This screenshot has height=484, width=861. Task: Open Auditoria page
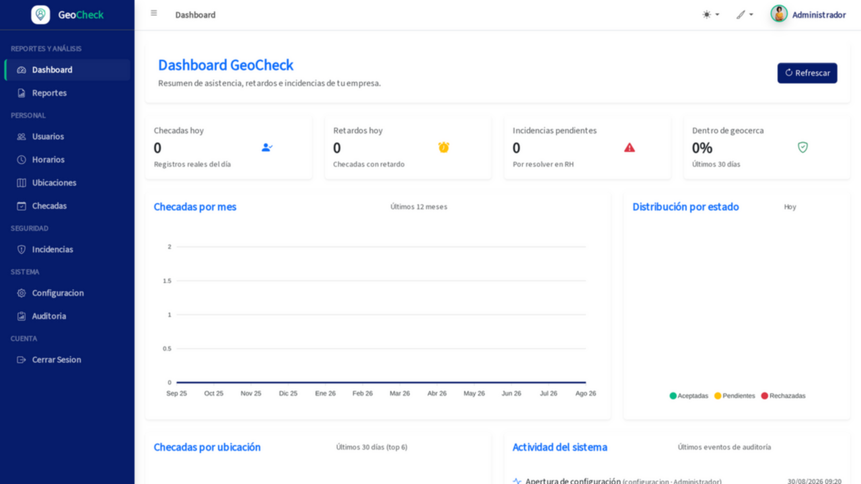click(x=67, y=316)
